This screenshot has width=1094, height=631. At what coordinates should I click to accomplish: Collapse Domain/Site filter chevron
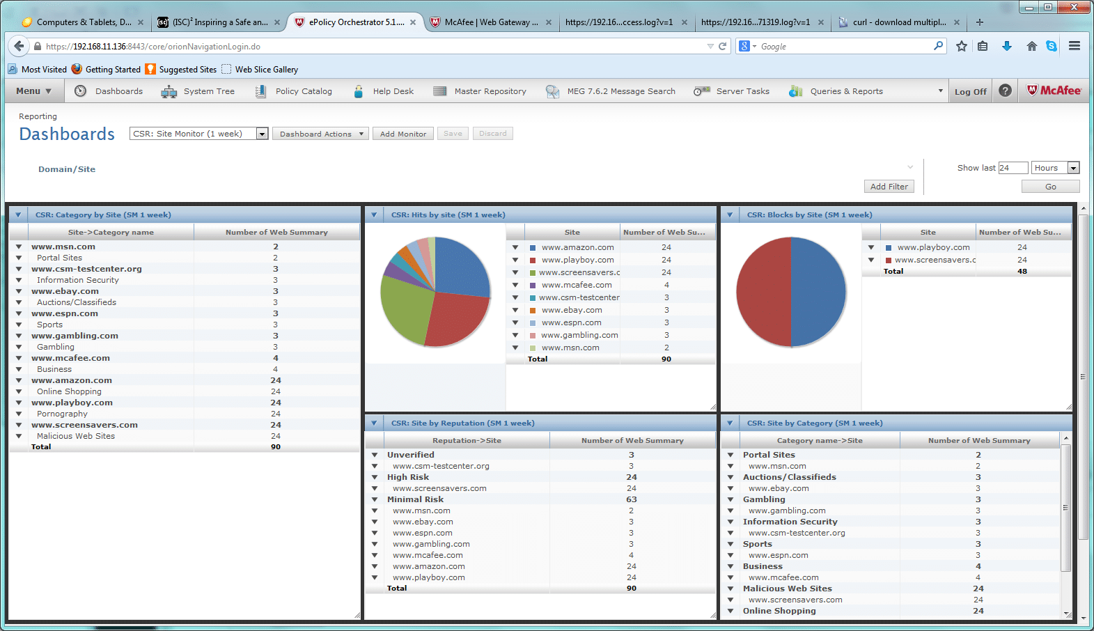coord(910,167)
